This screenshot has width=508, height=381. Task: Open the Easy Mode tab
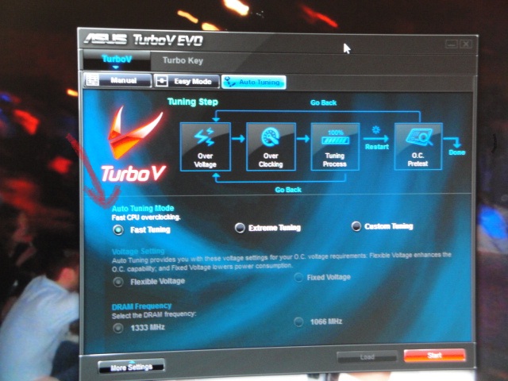coord(187,81)
